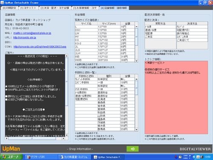Click the title bar Java application icon

[2, 3]
